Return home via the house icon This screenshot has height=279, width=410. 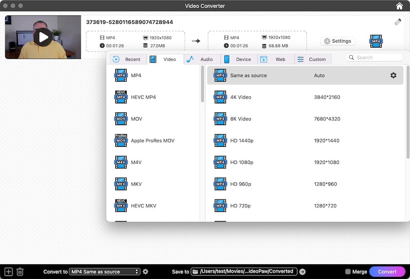point(399,6)
